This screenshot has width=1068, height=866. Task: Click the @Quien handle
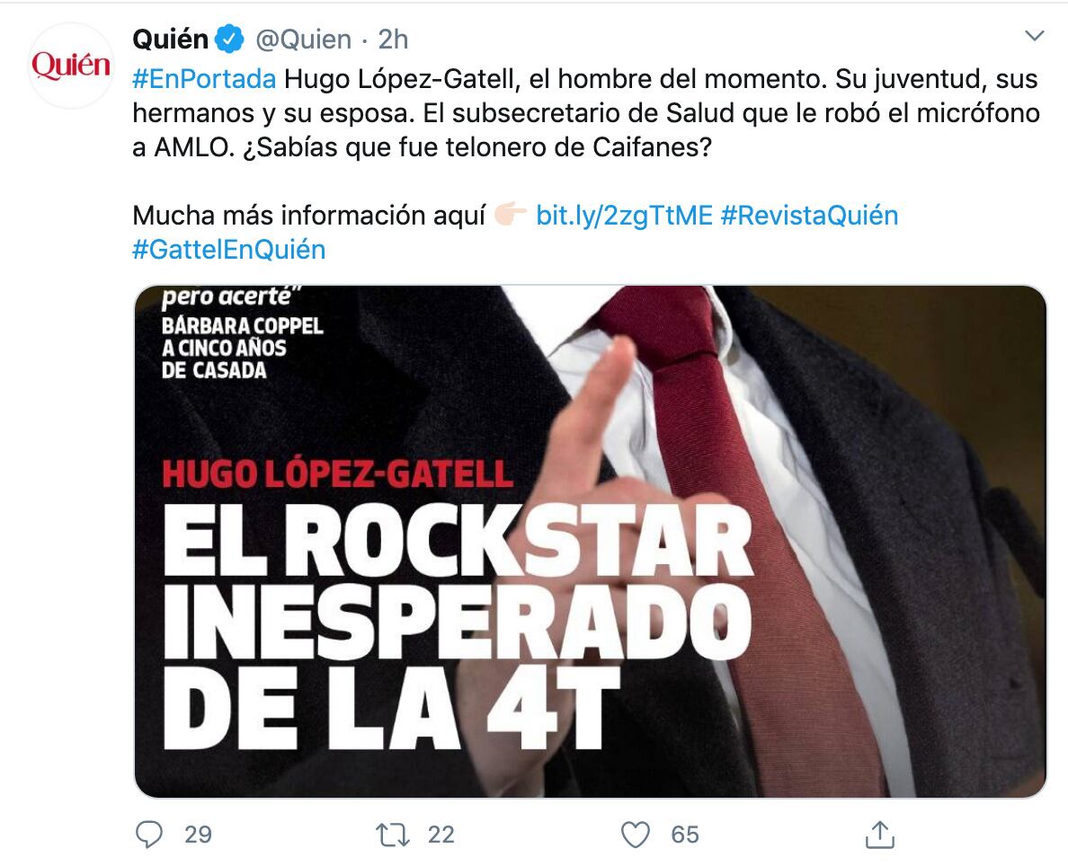point(303,40)
